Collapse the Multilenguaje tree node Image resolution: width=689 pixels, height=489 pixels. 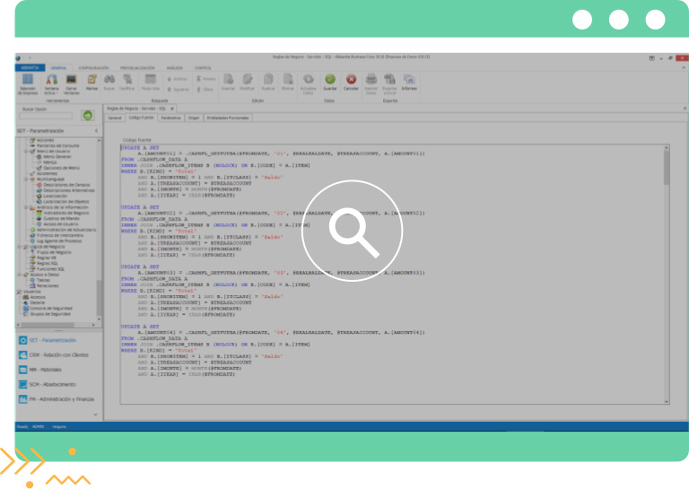click(26, 179)
